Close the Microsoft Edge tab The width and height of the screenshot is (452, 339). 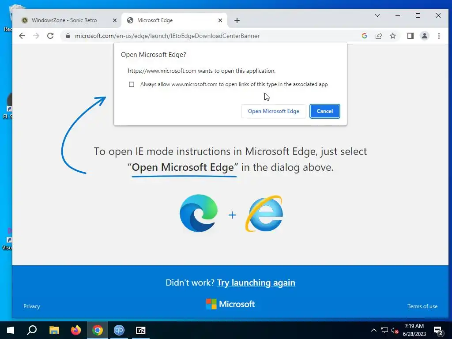pos(220,20)
